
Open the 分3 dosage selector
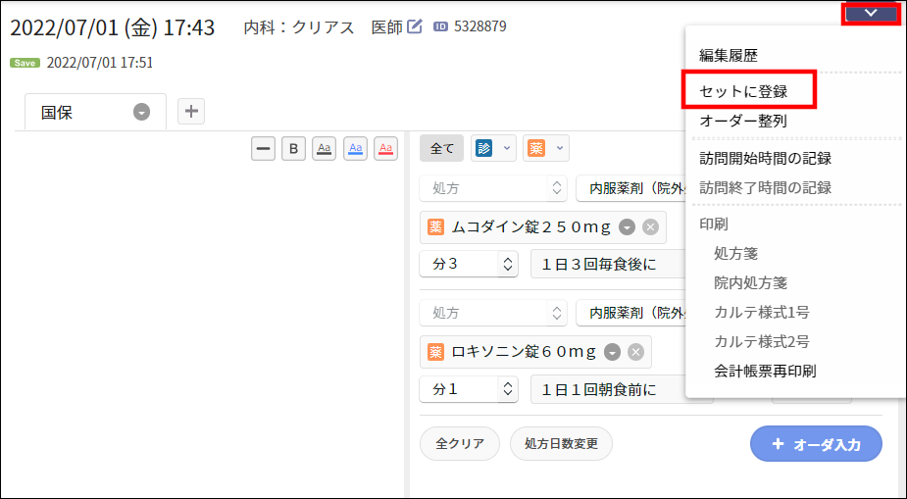coord(469,264)
